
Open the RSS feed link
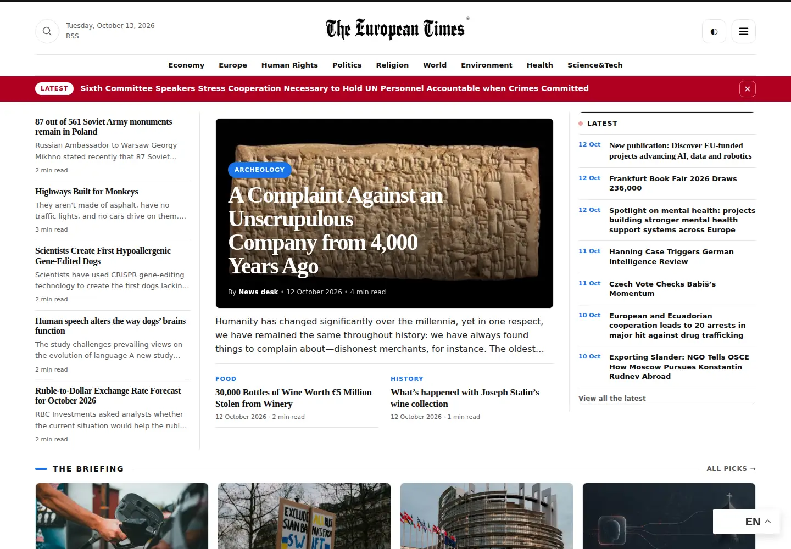(x=73, y=36)
